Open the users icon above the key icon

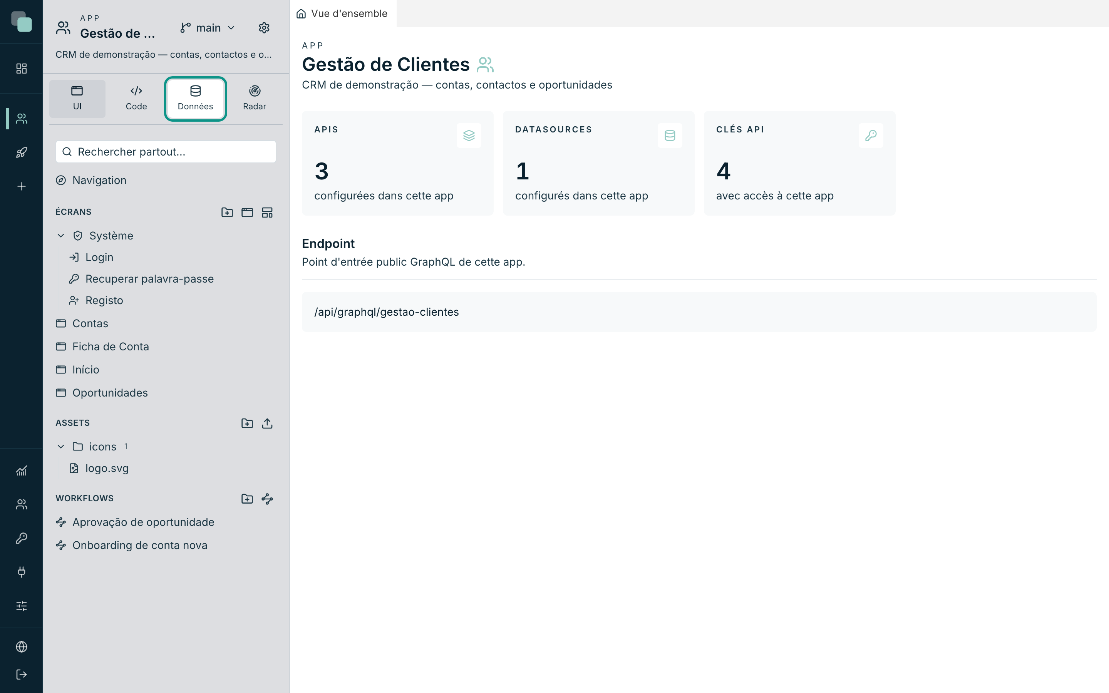click(22, 505)
